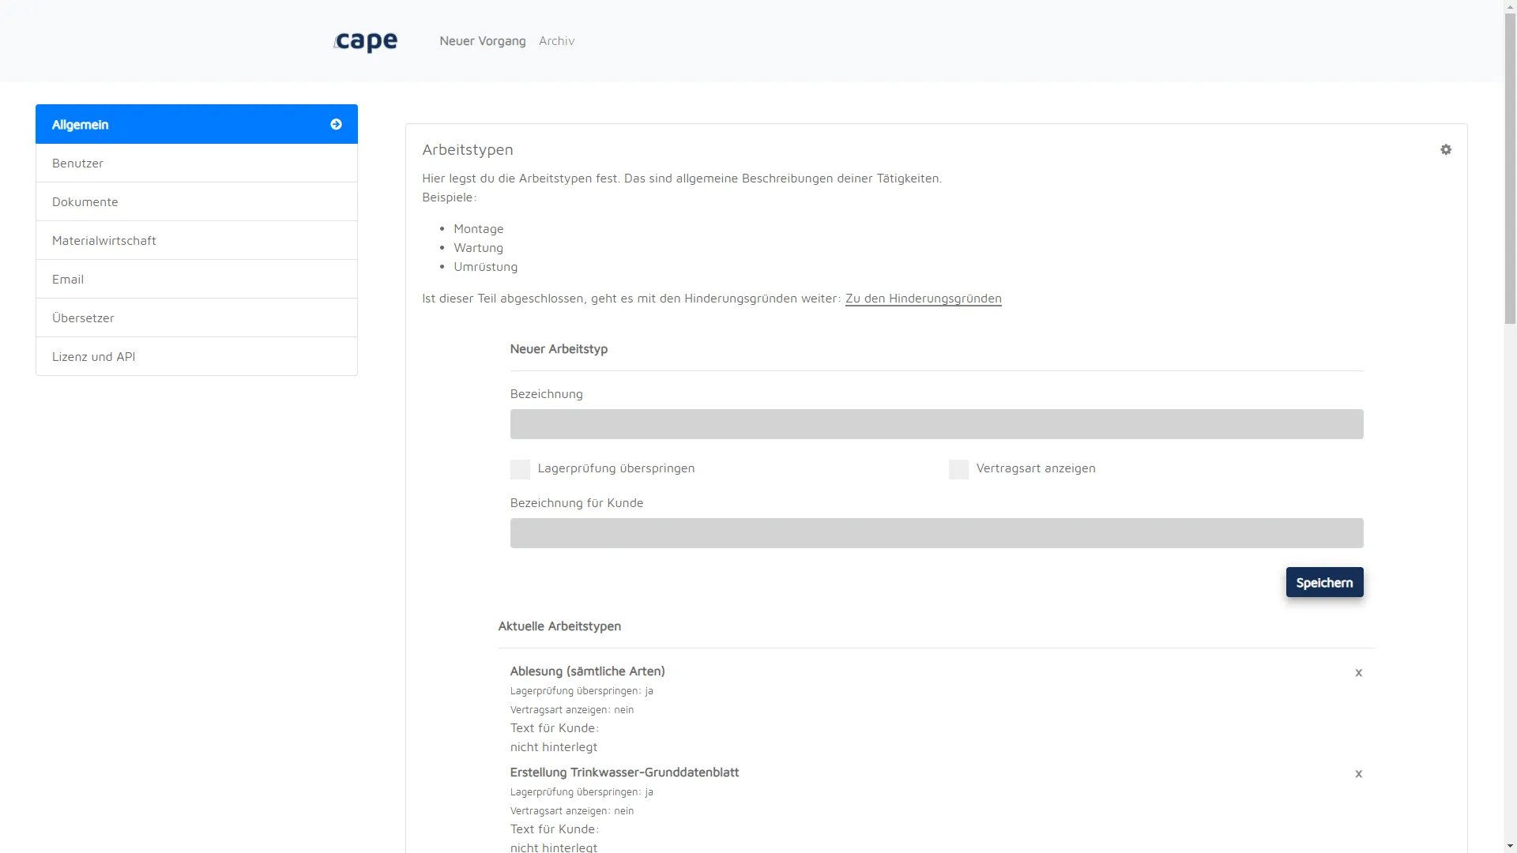This screenshot has width=1517, height=853.
Task: Select the Allgemein sidebar item
Action: coord(197,124)
